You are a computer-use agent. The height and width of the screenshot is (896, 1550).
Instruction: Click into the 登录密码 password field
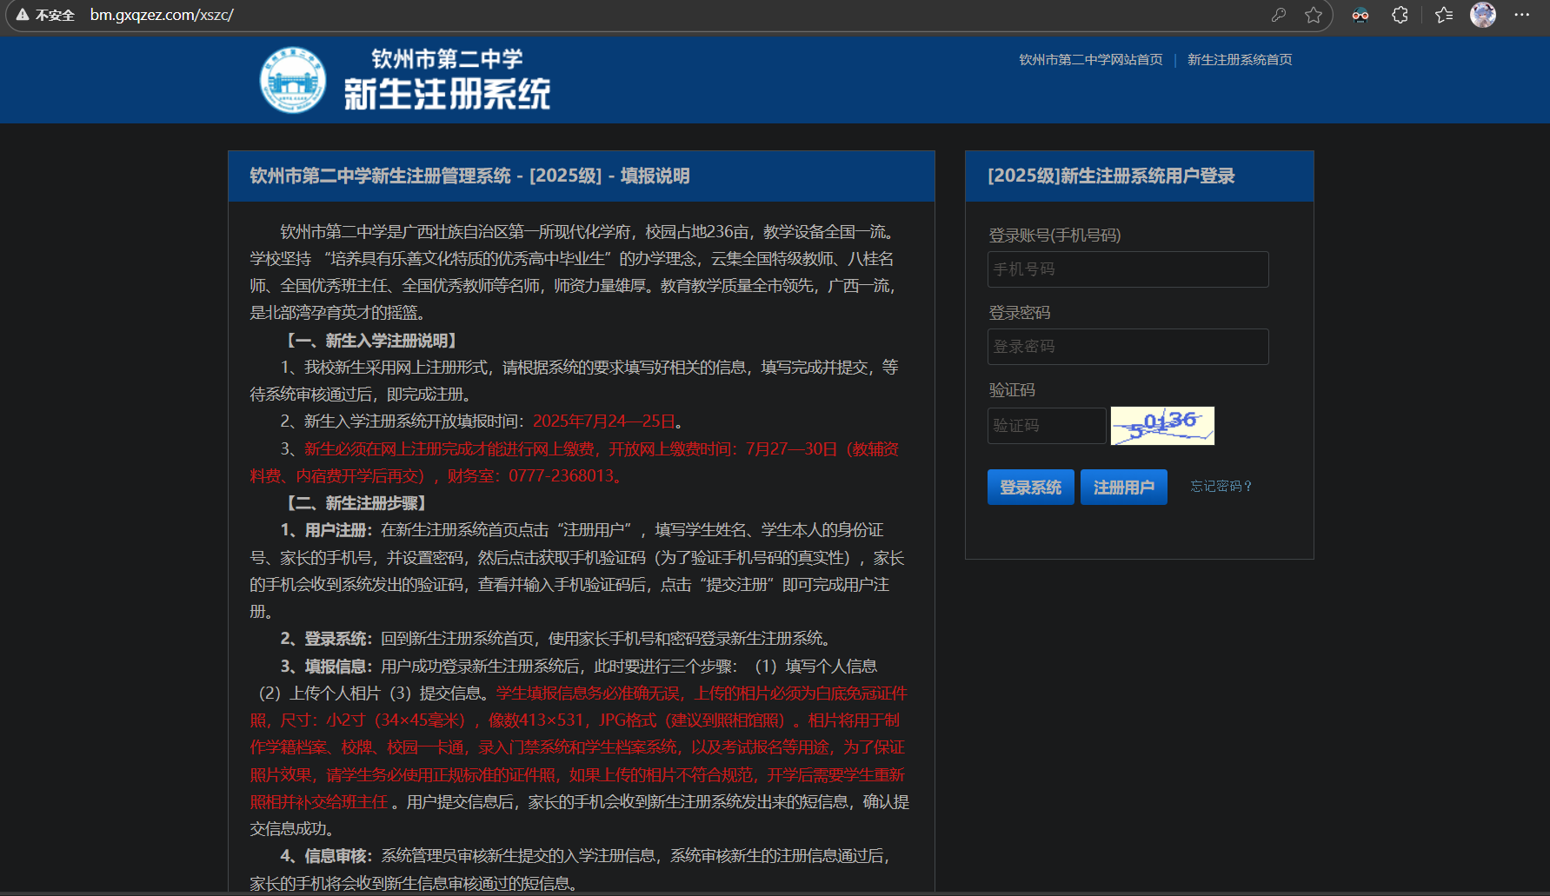(x=1128, y=347)
